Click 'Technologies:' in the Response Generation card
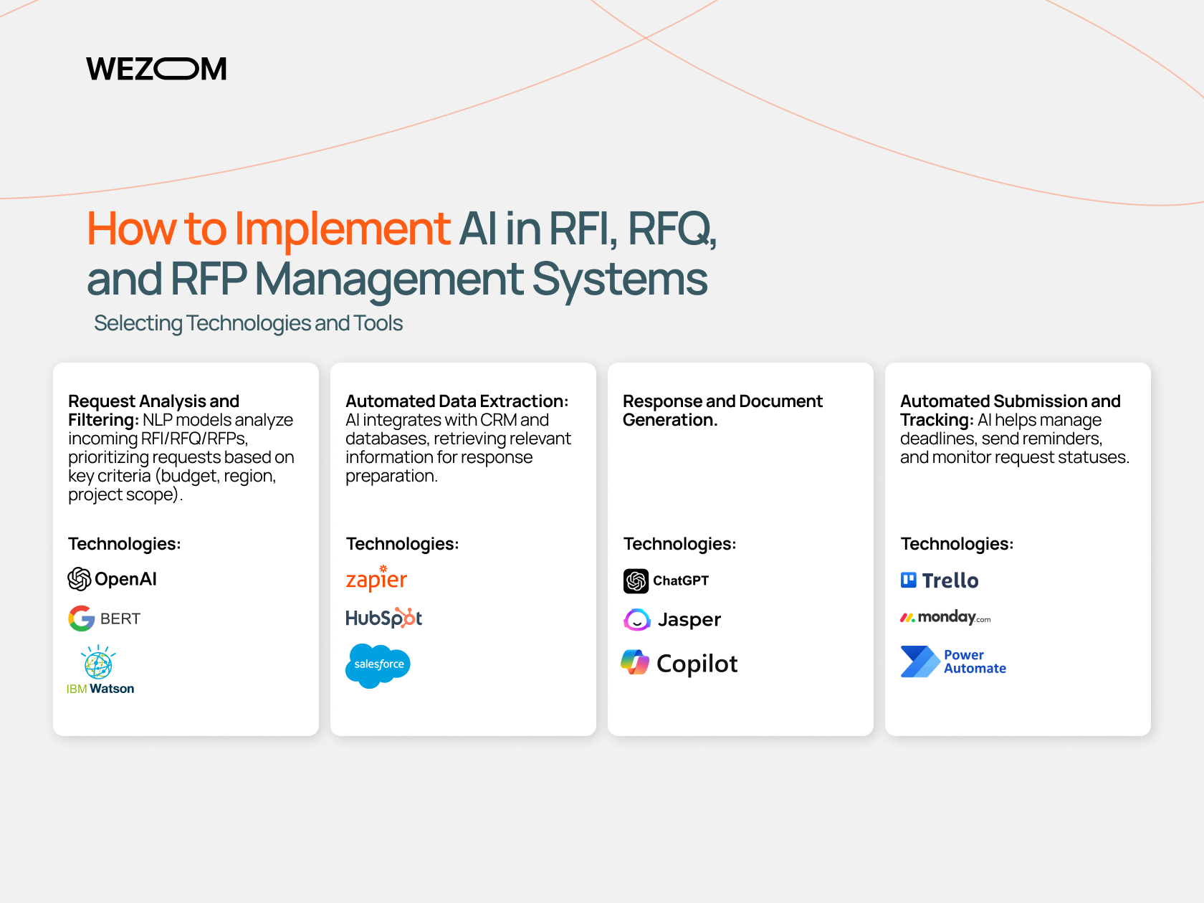The width and height of the screenshot is (1204, 903). click(x=679, y=544)
